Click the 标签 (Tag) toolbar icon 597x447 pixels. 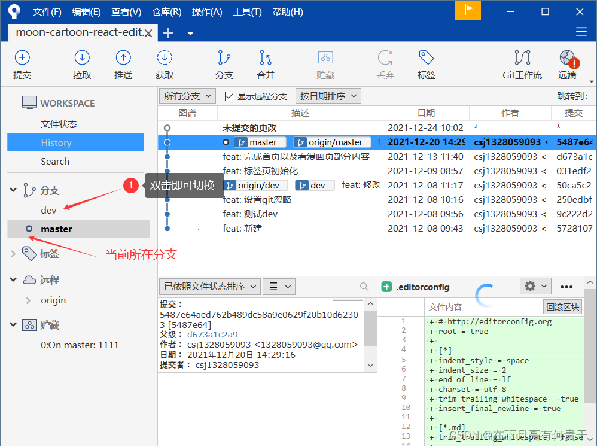[x=426, y=58]
